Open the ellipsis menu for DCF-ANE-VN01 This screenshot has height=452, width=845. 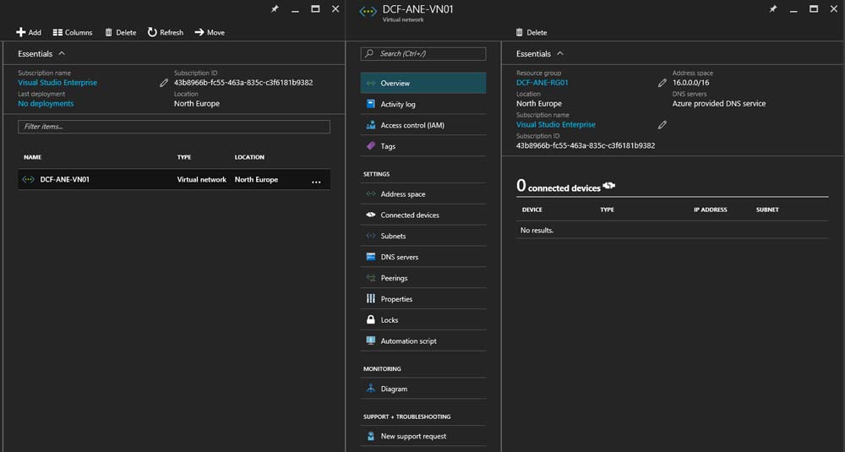click(316, 181)
